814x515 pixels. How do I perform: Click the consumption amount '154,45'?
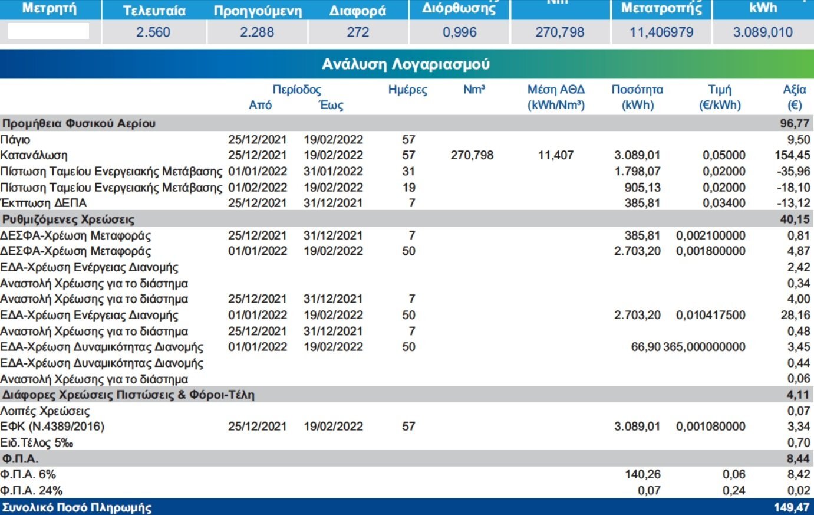pyautogui.click(x=792, y=156)
